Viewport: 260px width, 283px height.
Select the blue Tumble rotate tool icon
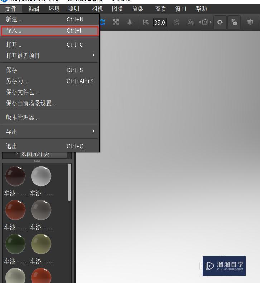102,22
